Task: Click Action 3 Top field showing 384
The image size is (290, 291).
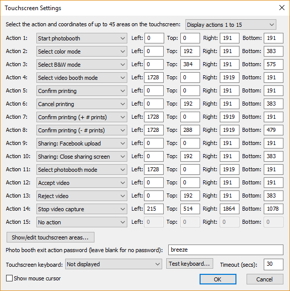Action: click(190, 64)
